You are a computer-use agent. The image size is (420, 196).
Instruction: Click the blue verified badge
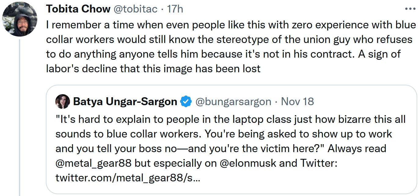point(185,102)
